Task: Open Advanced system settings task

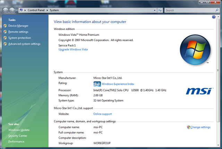Action: pyautogui.click(x=24, y=44)
